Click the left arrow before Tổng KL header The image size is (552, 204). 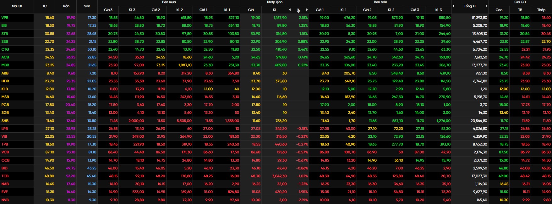(454, 6)
